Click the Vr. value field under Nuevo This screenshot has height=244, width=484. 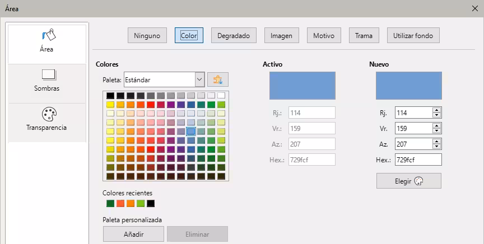click(413, 128)
